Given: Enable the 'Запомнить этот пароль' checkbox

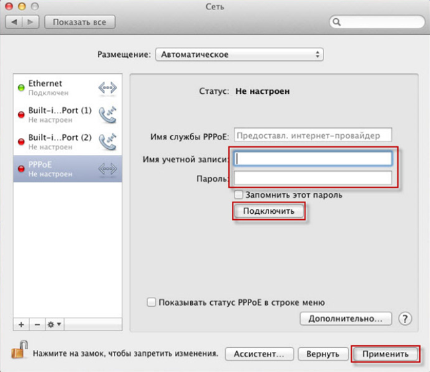Looking at the screenshot, I should (x=238, y=194).
